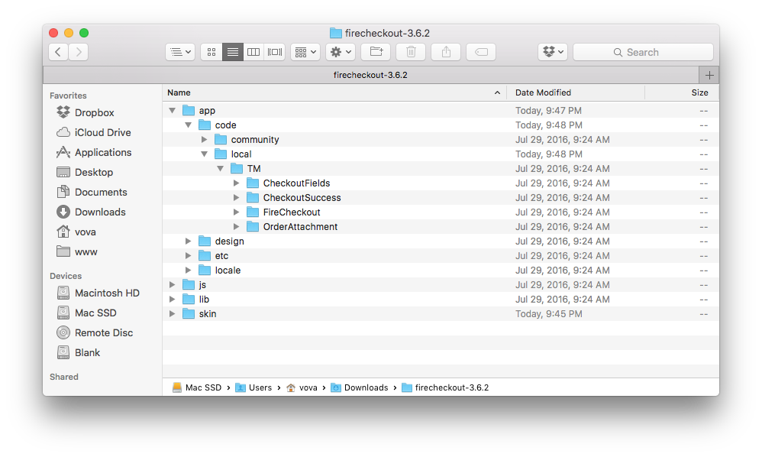Select Macintosh HD under Devices
The image size is (762, 457).
pyautogui.click(x=98, y=293)
